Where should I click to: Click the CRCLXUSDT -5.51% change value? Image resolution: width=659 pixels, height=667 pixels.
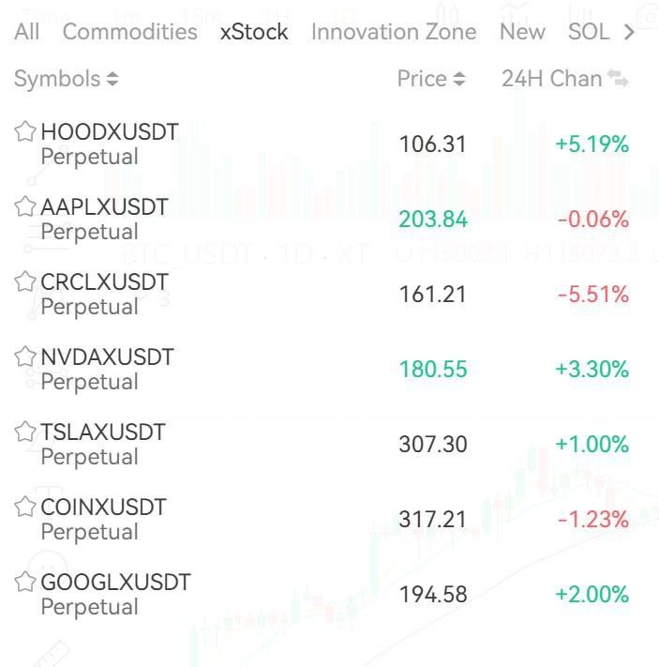pos(592,295)
